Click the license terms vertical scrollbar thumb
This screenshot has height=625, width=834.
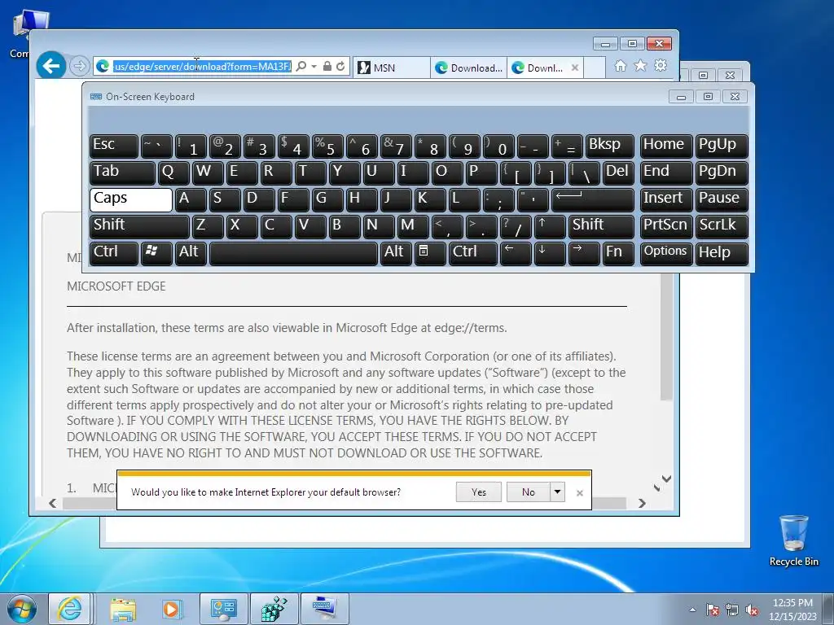tap(666, 337)
